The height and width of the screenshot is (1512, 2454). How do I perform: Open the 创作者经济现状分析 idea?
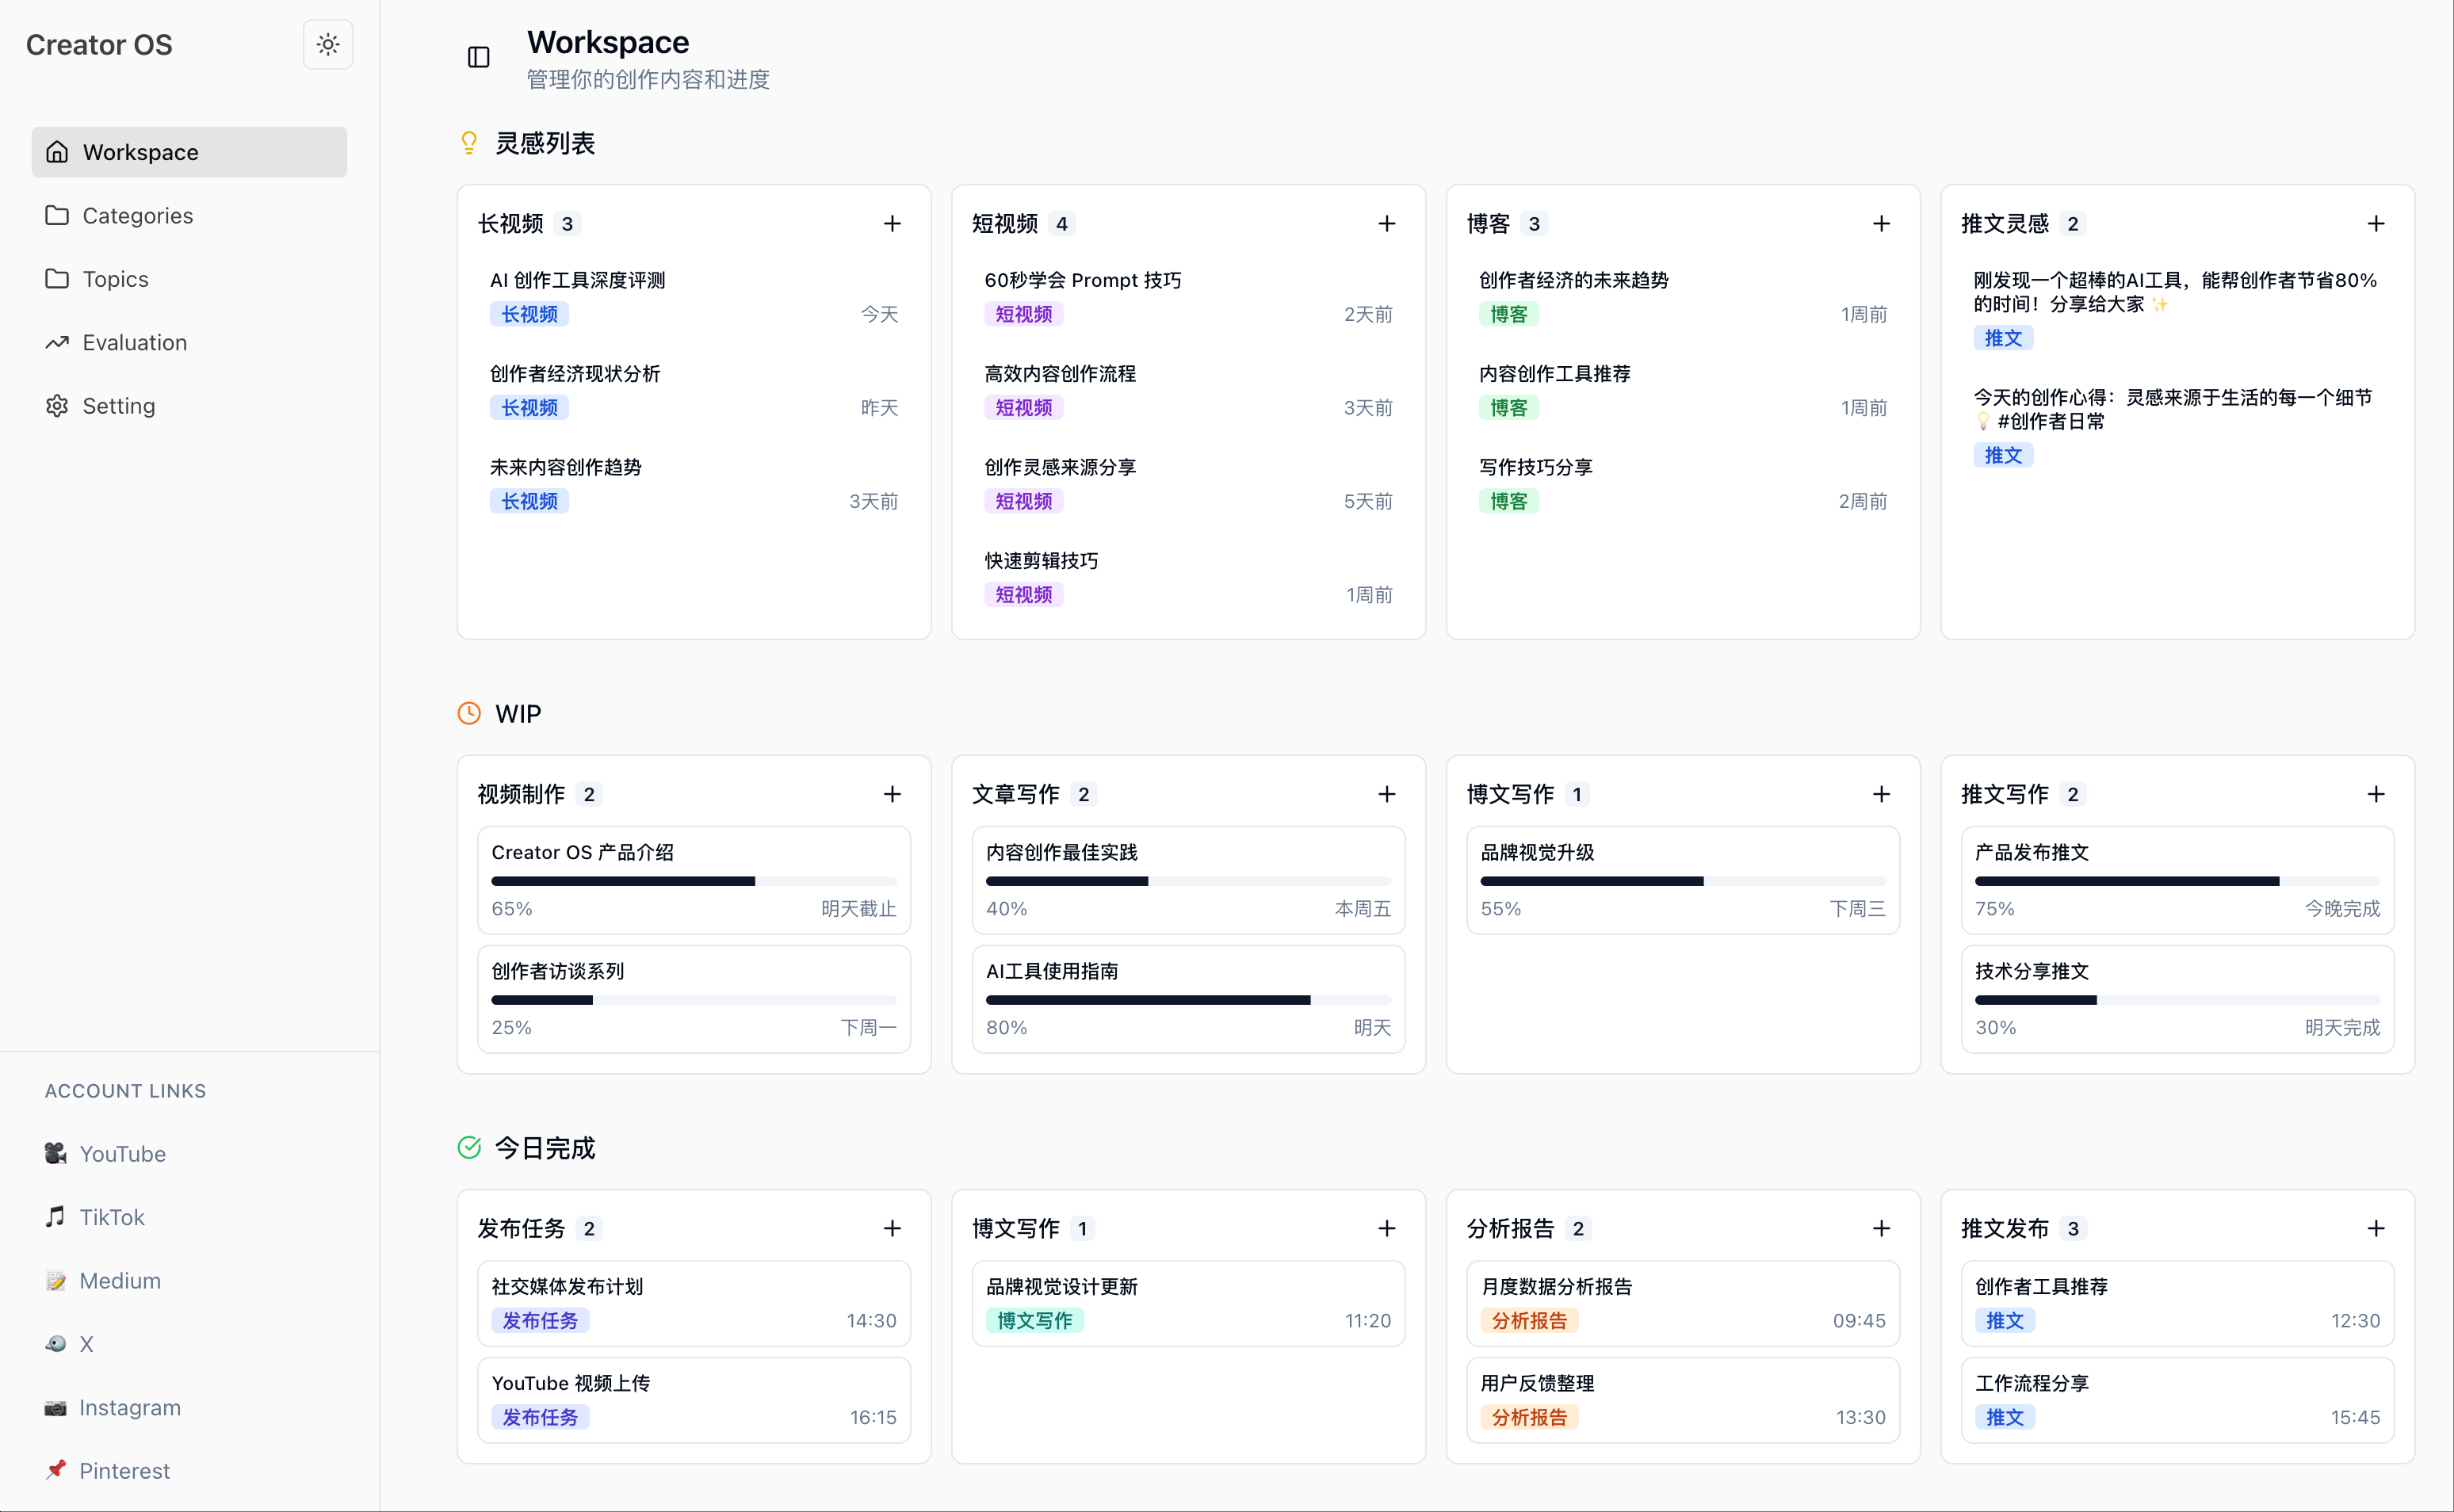pos(694,391)
